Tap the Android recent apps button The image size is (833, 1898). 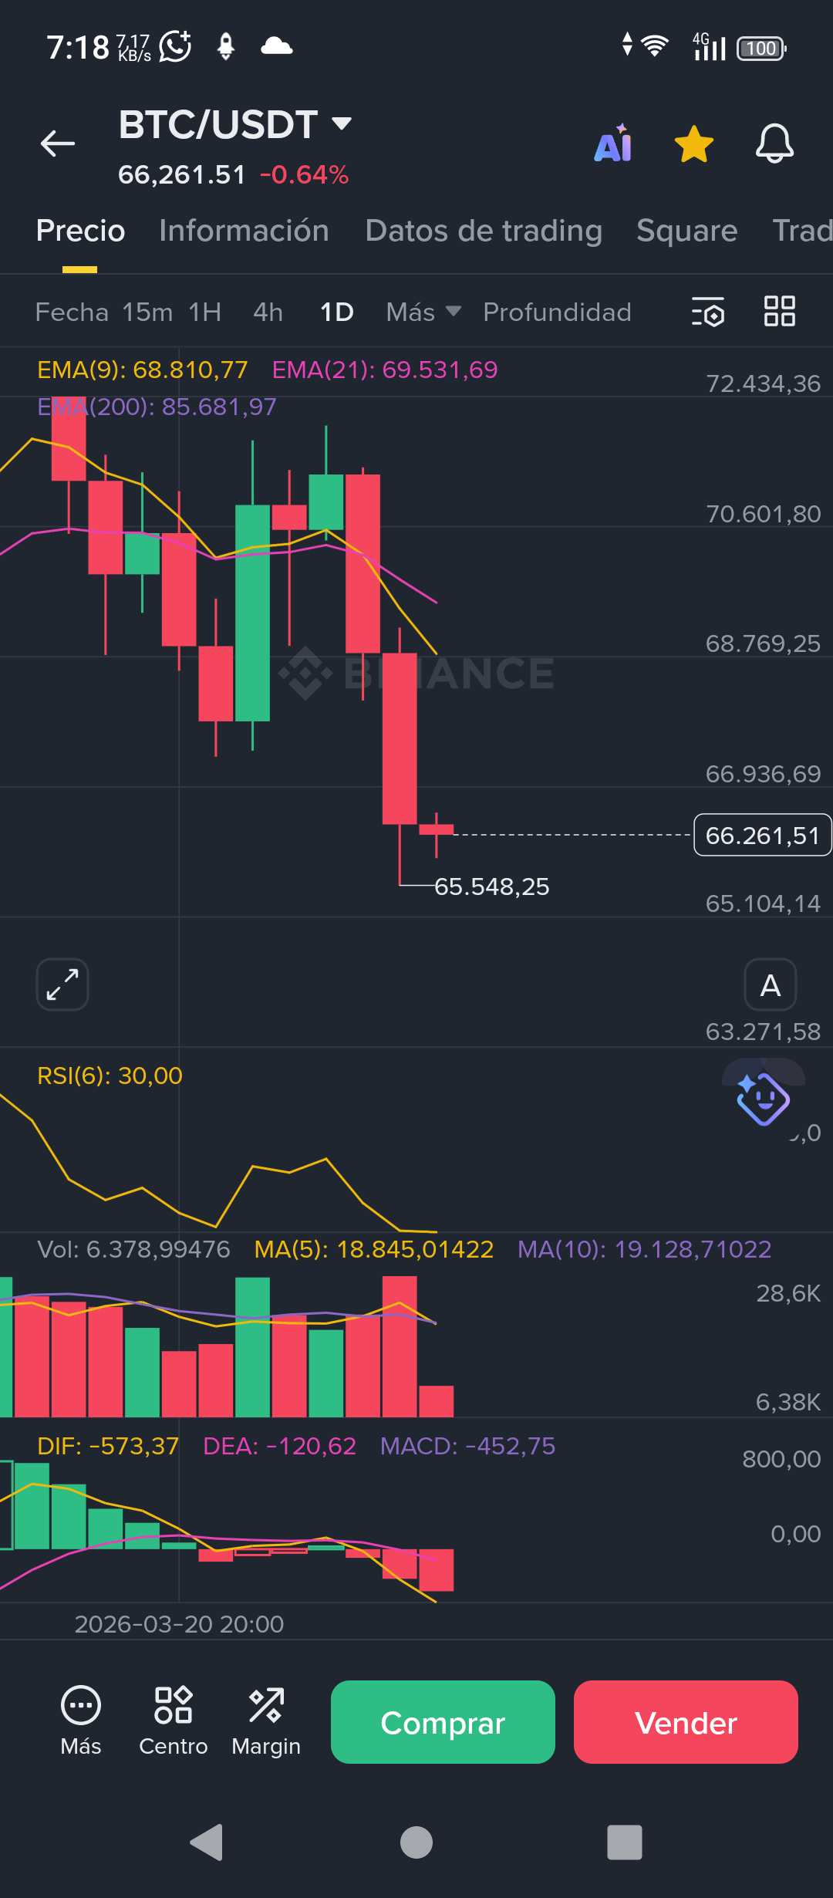(625, 1842)
